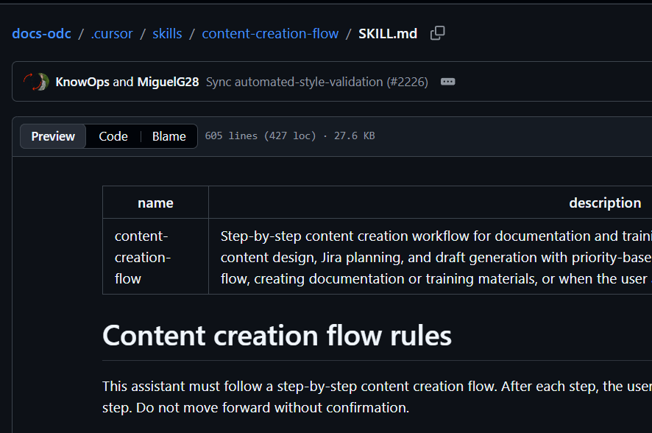Click the "Content creation flow rules" heading

(277, 336)
